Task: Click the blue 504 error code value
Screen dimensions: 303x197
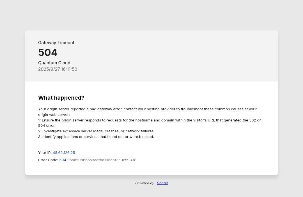Action: [x=63, y=160]
